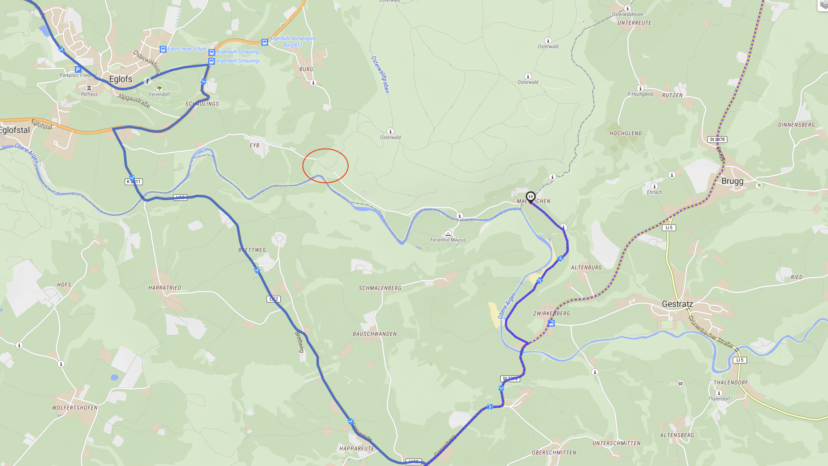Viewport: 828px width, 466px height.
Task: Open the P Hochglend info marker
Action: click(640, 88)
